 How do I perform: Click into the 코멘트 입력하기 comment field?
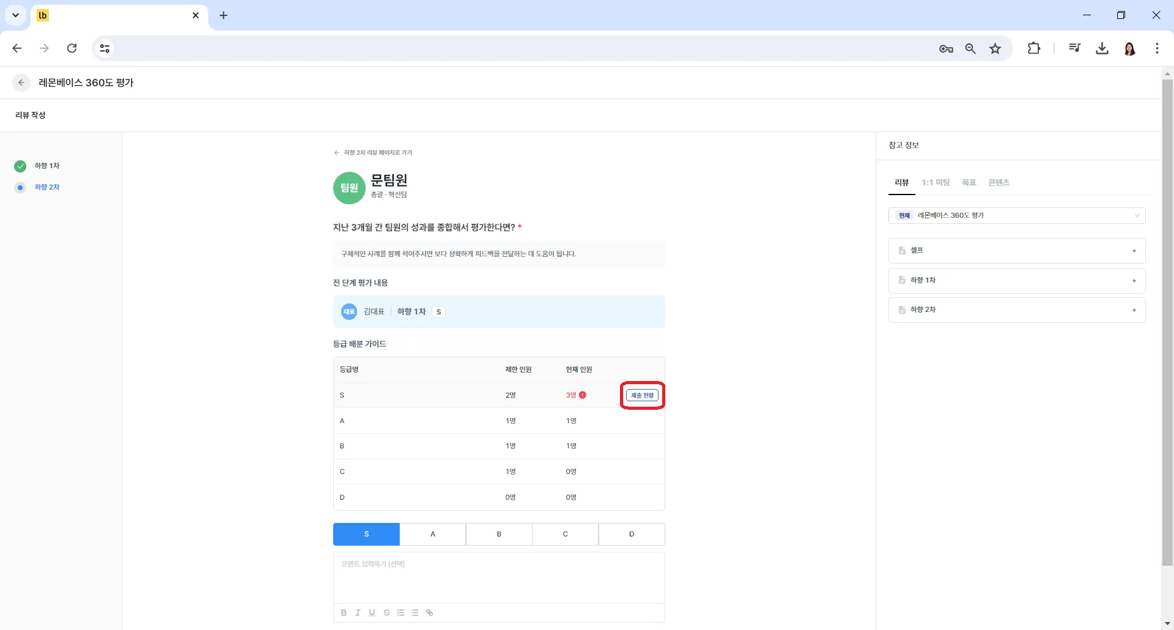tap(499, 578)
